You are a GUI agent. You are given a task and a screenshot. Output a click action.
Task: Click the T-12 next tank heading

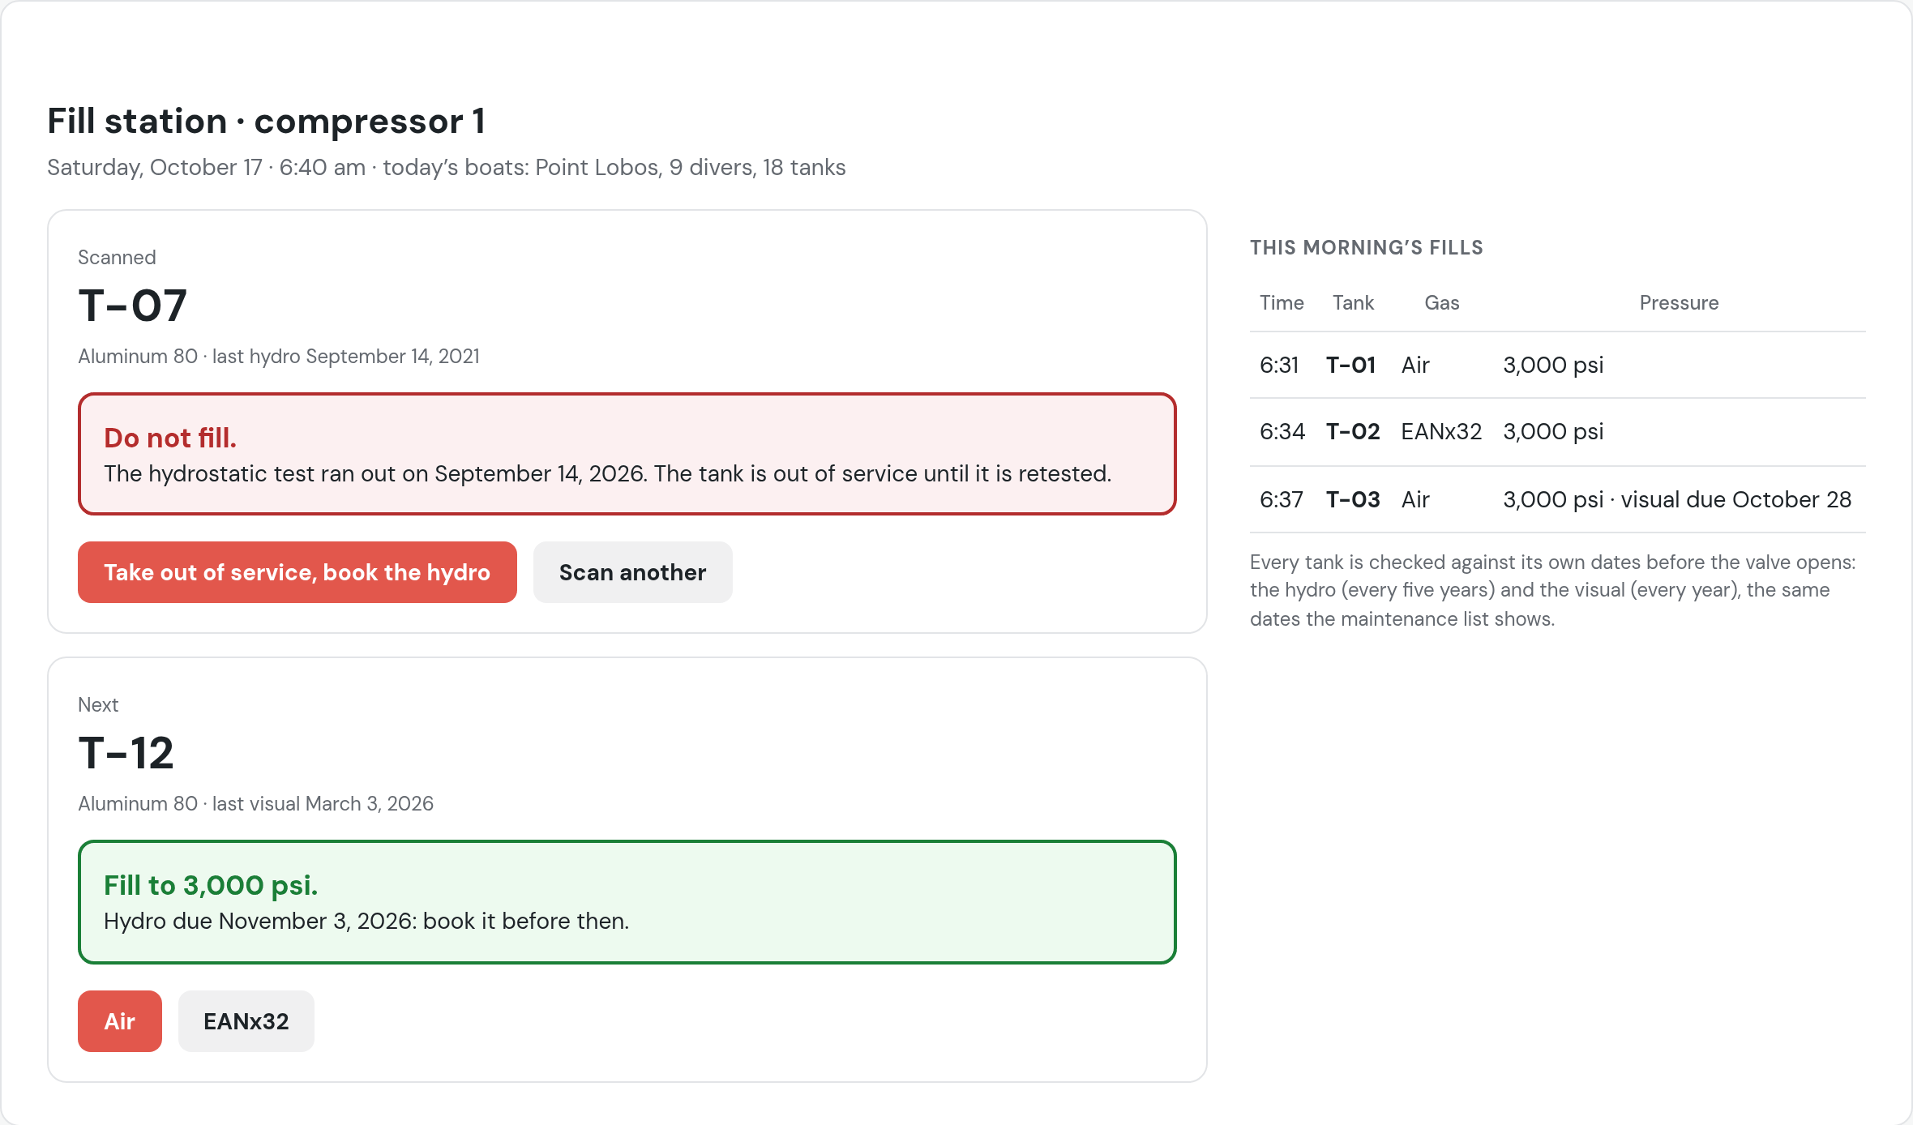[x=126, y=753]
